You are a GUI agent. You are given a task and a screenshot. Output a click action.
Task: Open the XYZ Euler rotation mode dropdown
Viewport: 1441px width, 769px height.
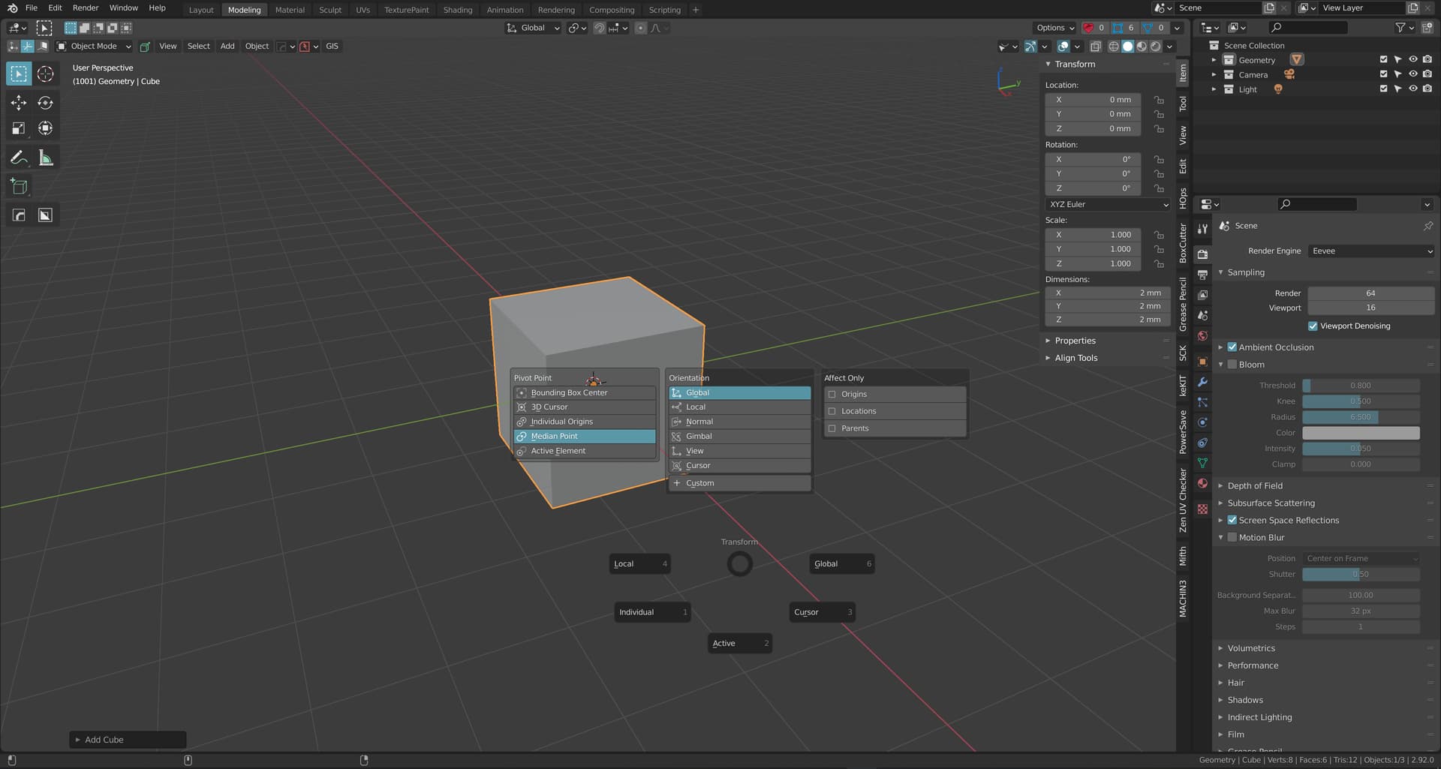[1108, 204]
